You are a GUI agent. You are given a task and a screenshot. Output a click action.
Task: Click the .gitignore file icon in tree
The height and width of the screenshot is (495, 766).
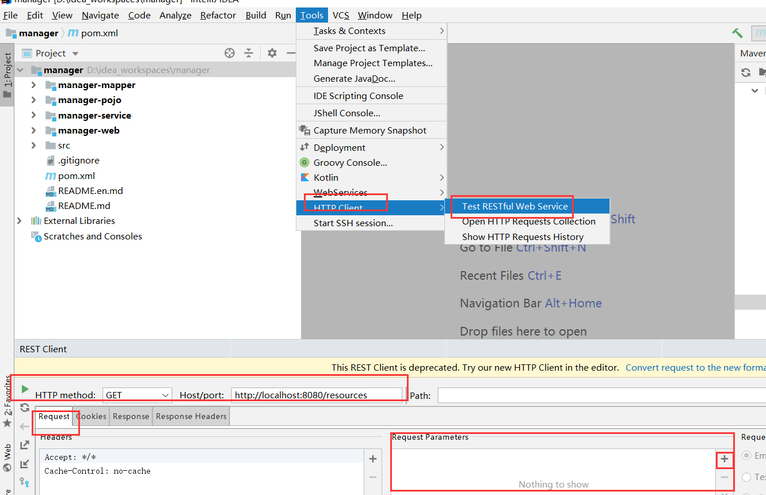pyautogui.click(x=50, y=161)
